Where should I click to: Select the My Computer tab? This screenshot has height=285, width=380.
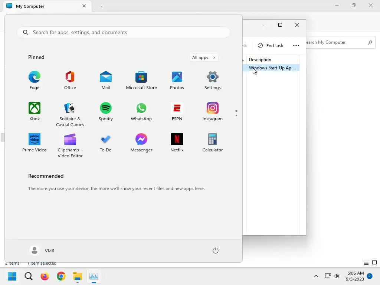coord(47,6)
